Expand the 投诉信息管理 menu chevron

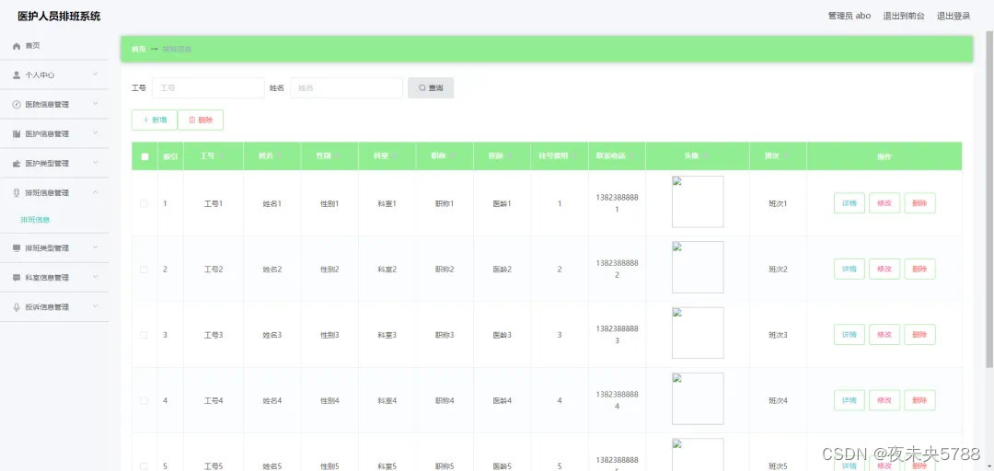coord(95,306)
